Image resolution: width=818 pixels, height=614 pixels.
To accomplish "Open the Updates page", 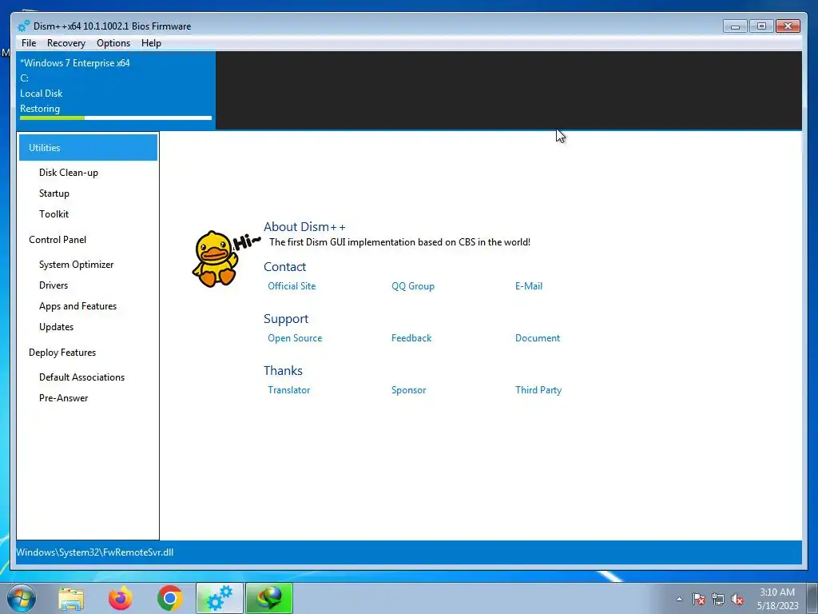I will [57, 327].
